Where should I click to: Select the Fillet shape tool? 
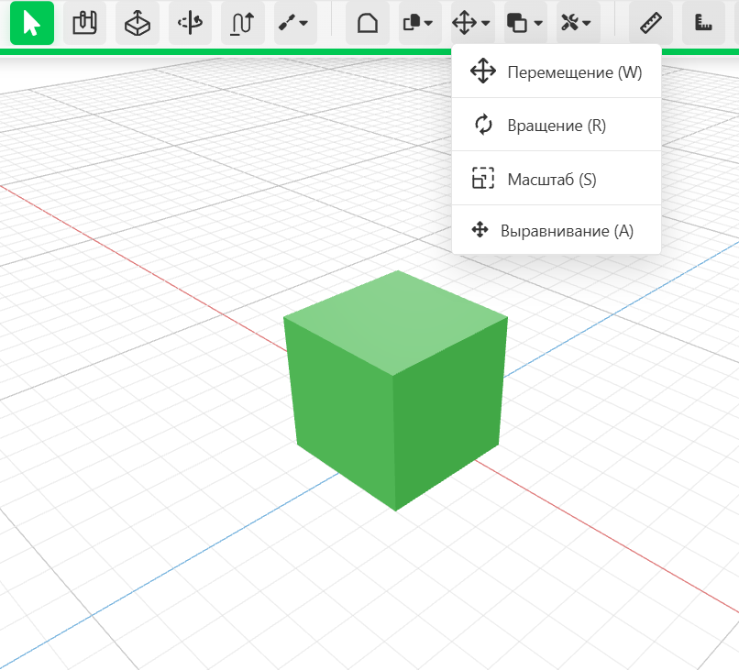click(368, 23)
